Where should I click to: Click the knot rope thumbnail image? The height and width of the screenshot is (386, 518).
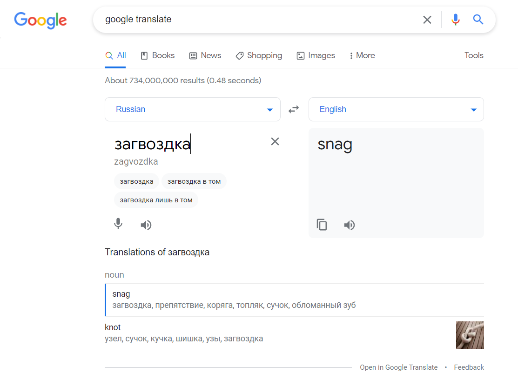(x=470, y=335)
